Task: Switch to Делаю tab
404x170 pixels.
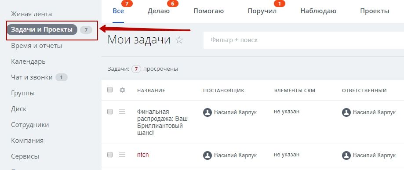Action: click(158, 11)
